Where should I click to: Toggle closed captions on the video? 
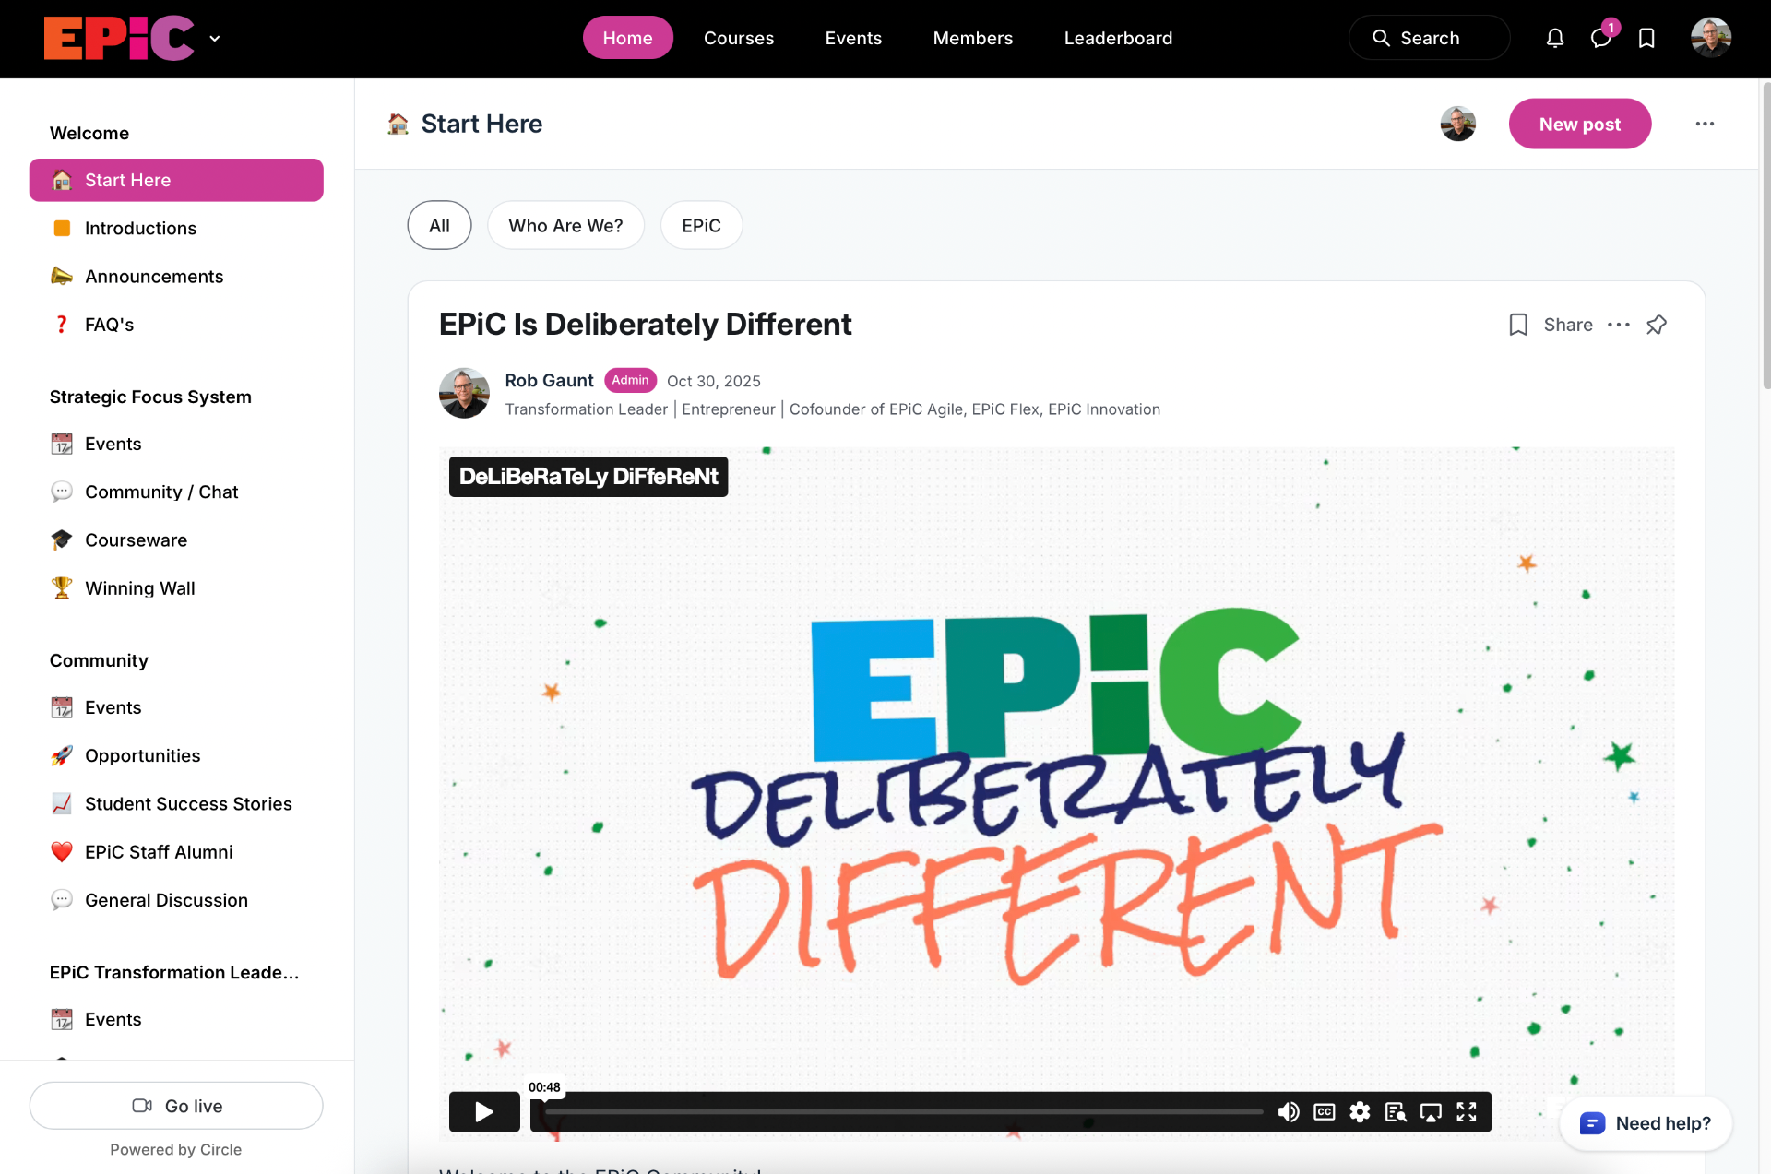pos(1325,1112)
